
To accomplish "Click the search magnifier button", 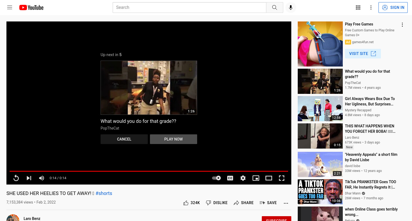I will 274,8.
